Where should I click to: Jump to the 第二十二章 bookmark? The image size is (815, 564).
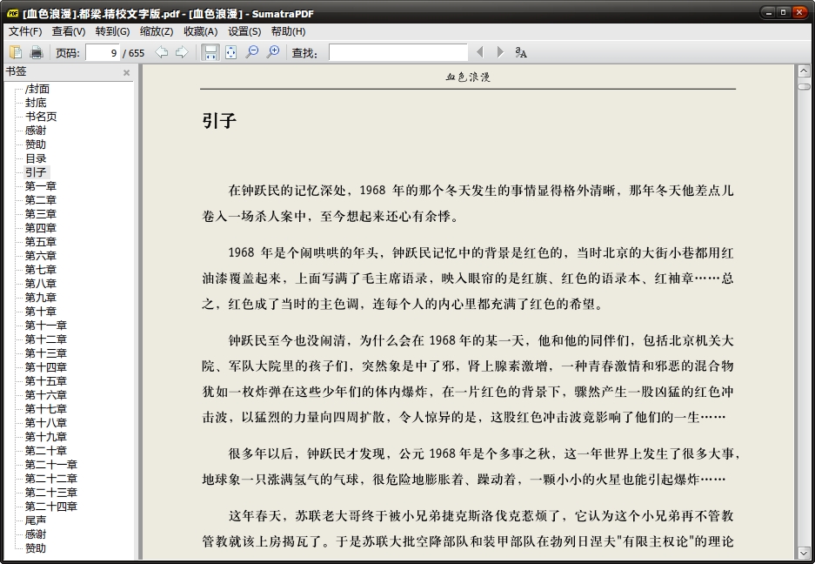tap(51, 479)
